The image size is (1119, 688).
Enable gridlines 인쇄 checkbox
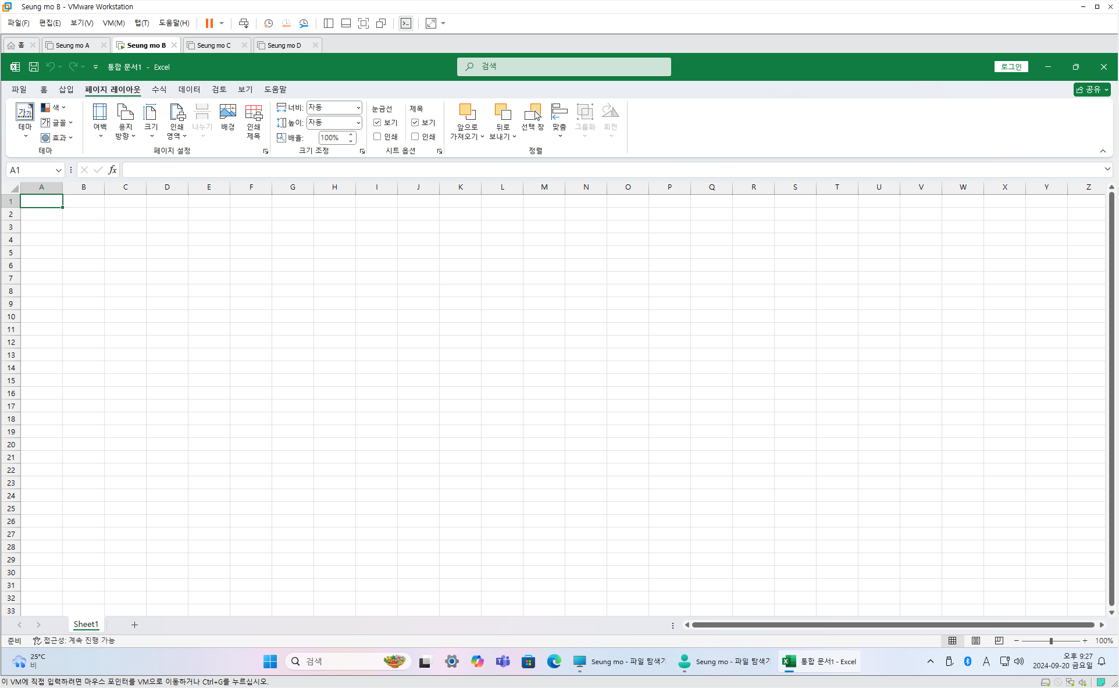[377, 137]
